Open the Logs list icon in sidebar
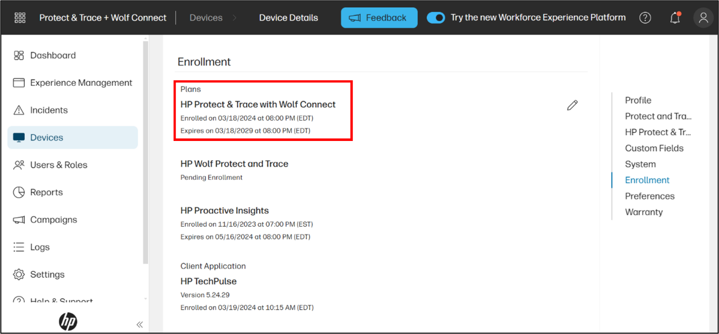This screenshot has width=719, height=334. click(19, 247)
